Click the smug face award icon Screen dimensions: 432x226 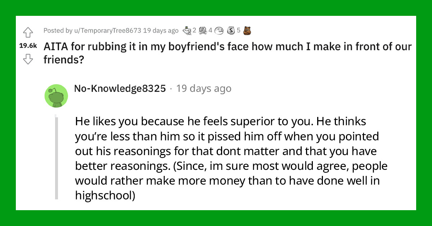pyautogui.click(x=219, y=31)
